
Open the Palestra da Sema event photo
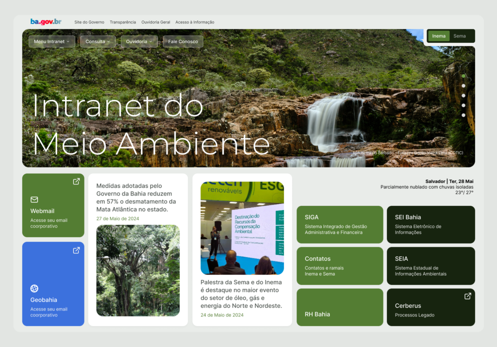click(x=242, y=228)
